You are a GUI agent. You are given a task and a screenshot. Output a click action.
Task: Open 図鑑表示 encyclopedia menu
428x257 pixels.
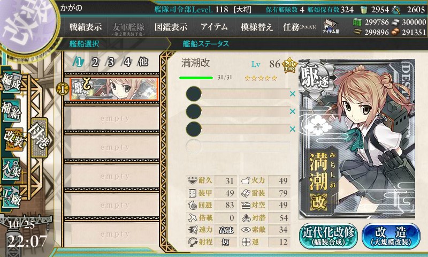(171, 27)
